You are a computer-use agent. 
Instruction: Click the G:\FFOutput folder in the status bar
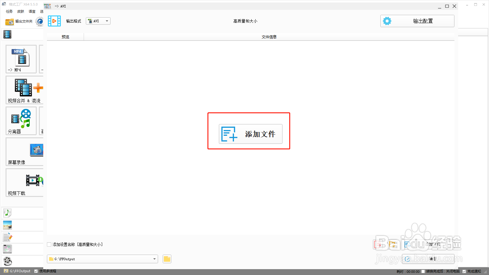(17, 271)
